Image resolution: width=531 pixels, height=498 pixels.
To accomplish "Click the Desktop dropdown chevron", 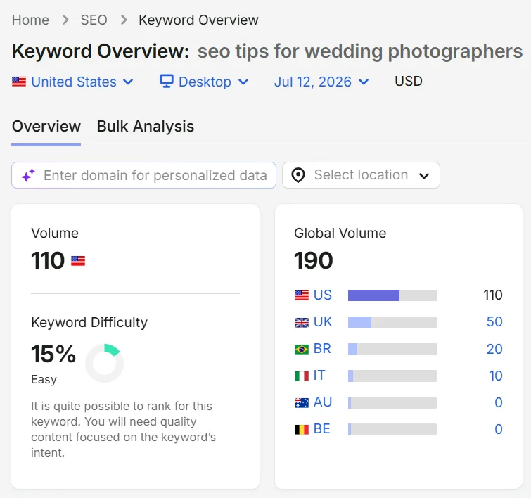I will pyautogui.click(x=243, y=82).
